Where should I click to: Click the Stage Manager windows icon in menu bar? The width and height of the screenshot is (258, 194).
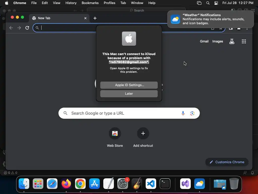pyautogui.click(x=199, y=3)
